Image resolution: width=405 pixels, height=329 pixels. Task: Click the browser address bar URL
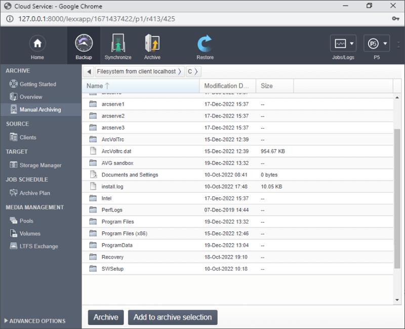point(97,19)
